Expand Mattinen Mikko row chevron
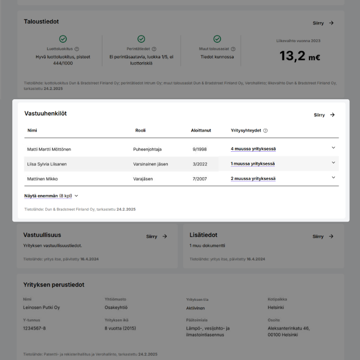This screenshot has width=360, height=360. point(333,178)
